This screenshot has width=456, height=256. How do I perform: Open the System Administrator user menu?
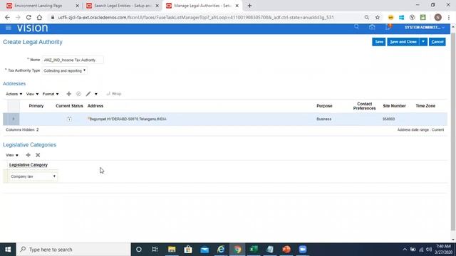425,27
